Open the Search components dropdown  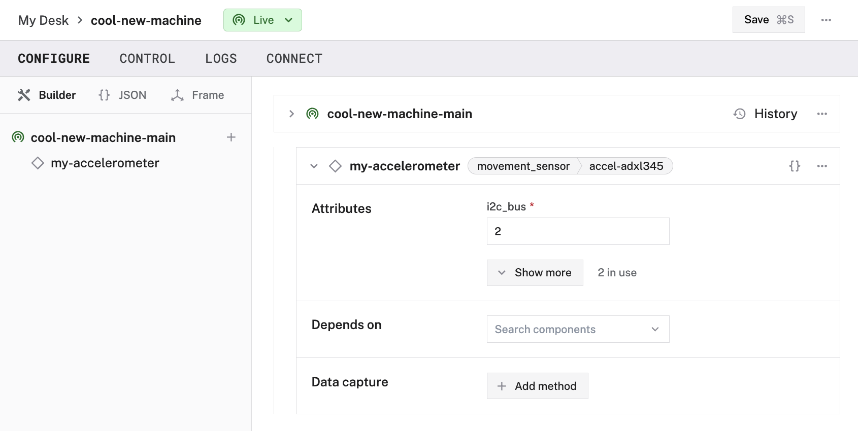(578, 329)
